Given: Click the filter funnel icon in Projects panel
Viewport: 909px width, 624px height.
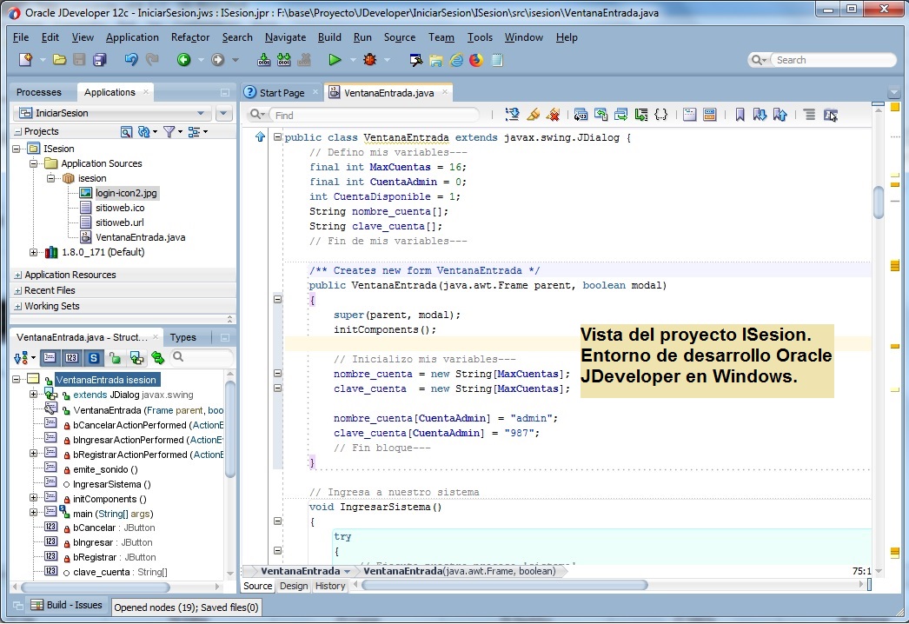Looking at the screenshot, I should coord(169,131).
